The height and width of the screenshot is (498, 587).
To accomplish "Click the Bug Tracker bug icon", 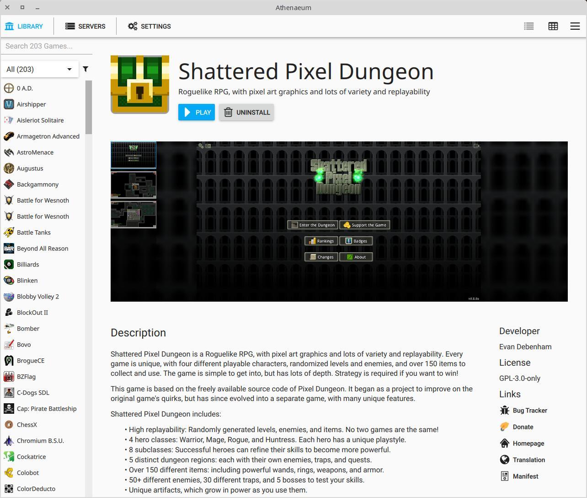I will [505, 410].
